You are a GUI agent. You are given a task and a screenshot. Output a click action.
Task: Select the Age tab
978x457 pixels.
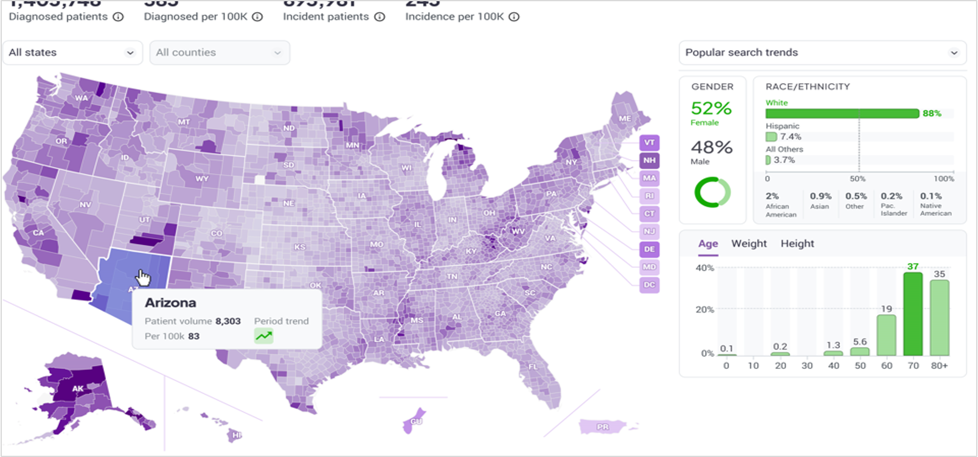point(708,244)
